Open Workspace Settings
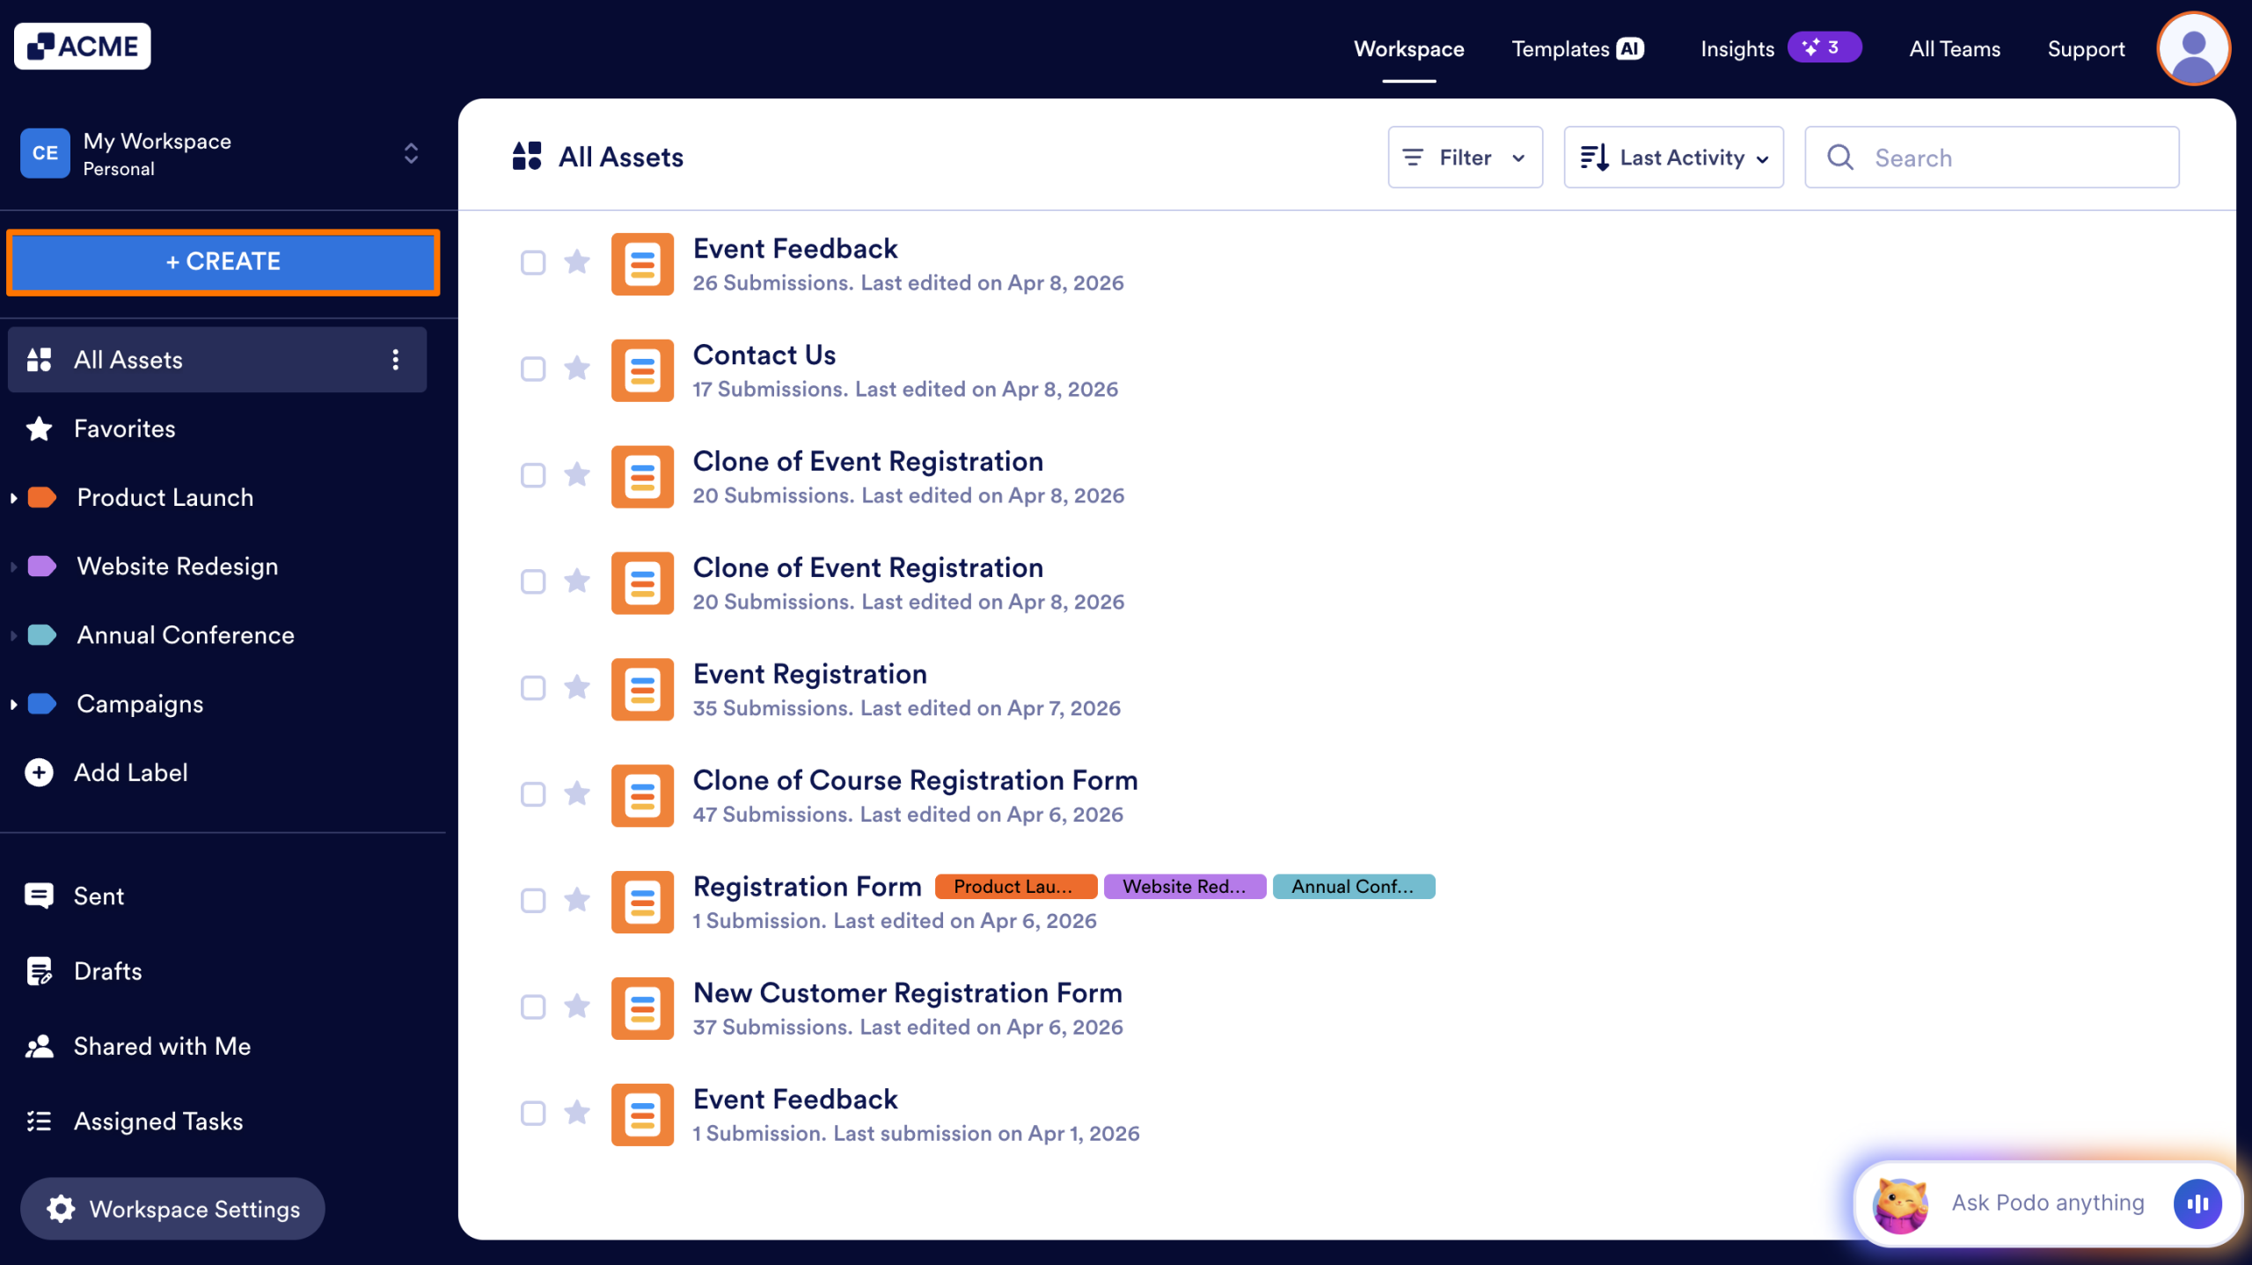2252x1265 pixels. click(172, 1209)
